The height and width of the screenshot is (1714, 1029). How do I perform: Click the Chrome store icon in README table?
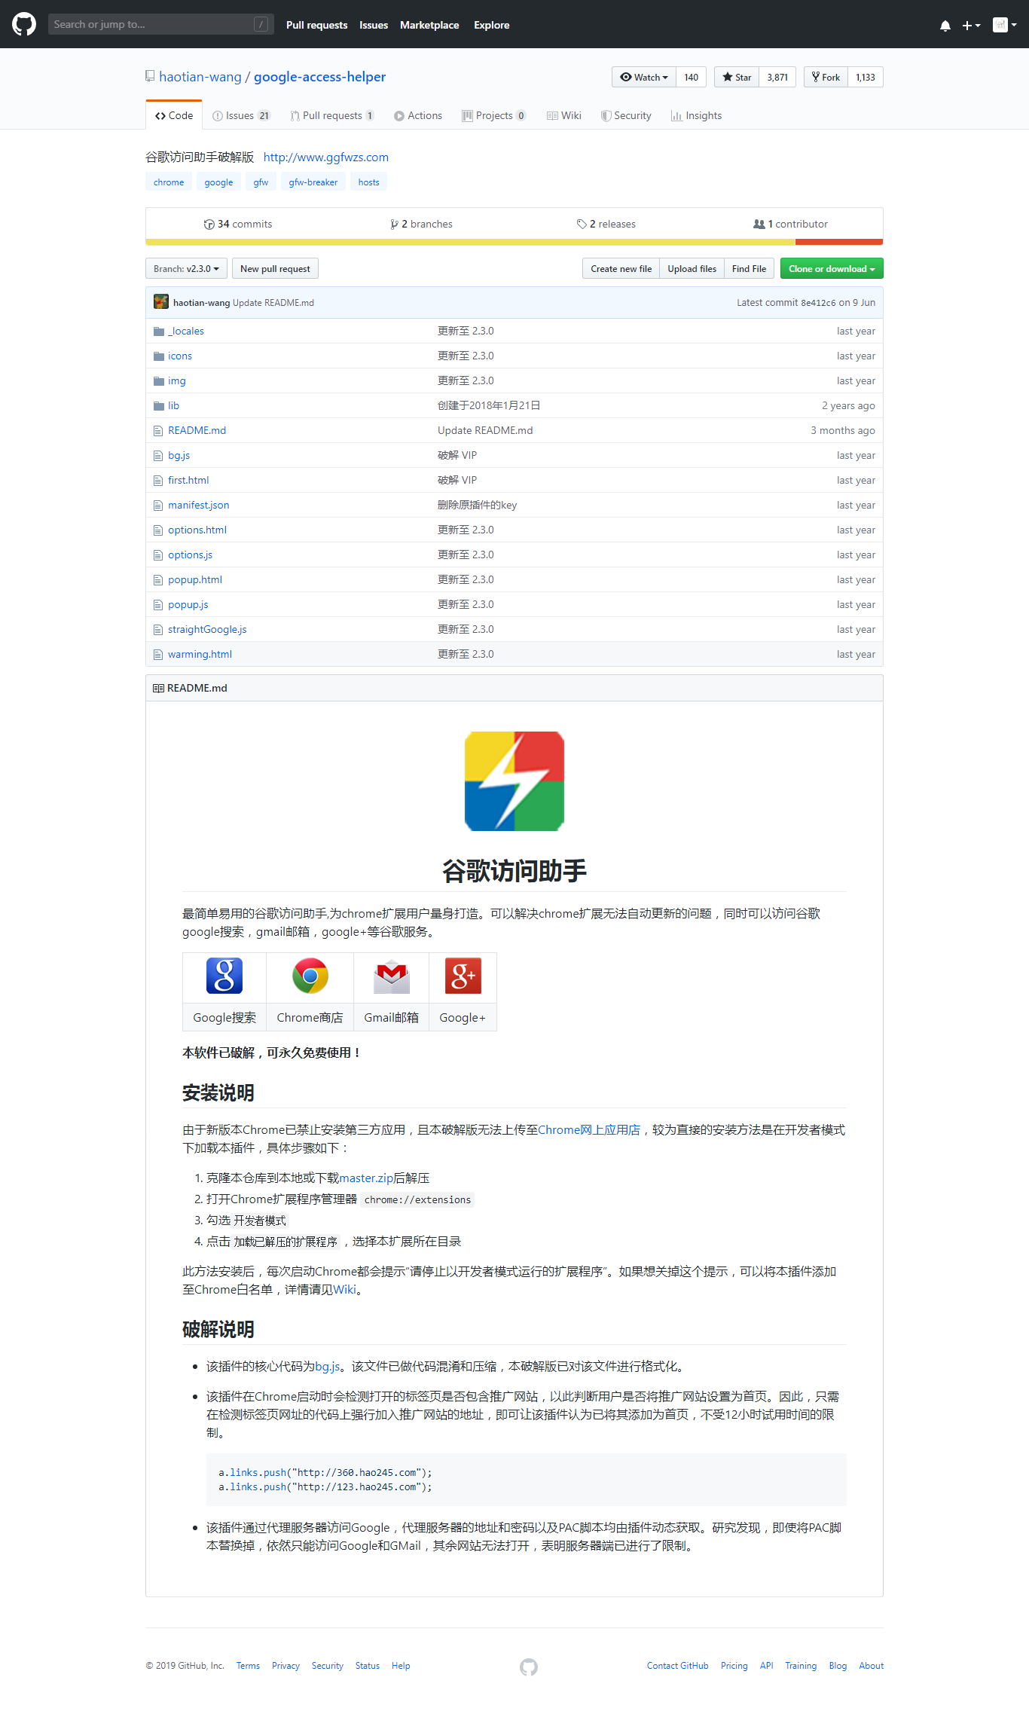pos(310,976)
